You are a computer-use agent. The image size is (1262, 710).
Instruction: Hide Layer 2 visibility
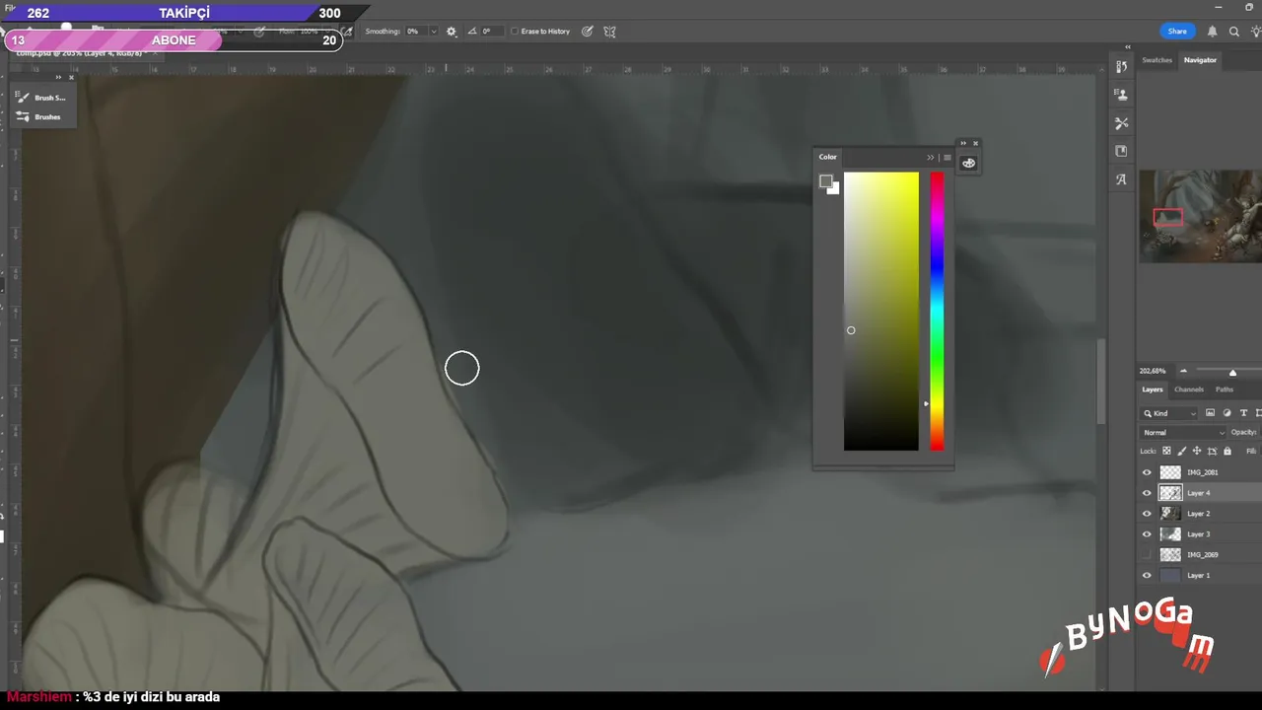coord(1147,514)
